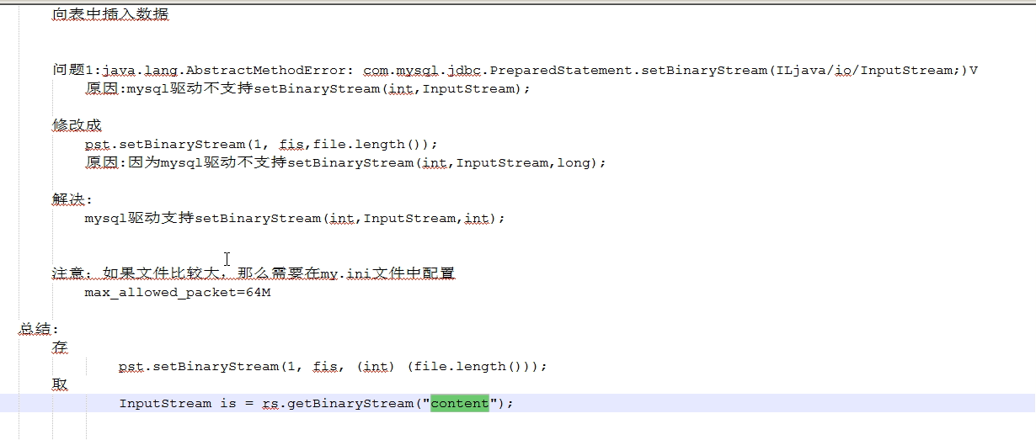
Task: Click the 修改成 heading line
Action: [x=77, y=125]
